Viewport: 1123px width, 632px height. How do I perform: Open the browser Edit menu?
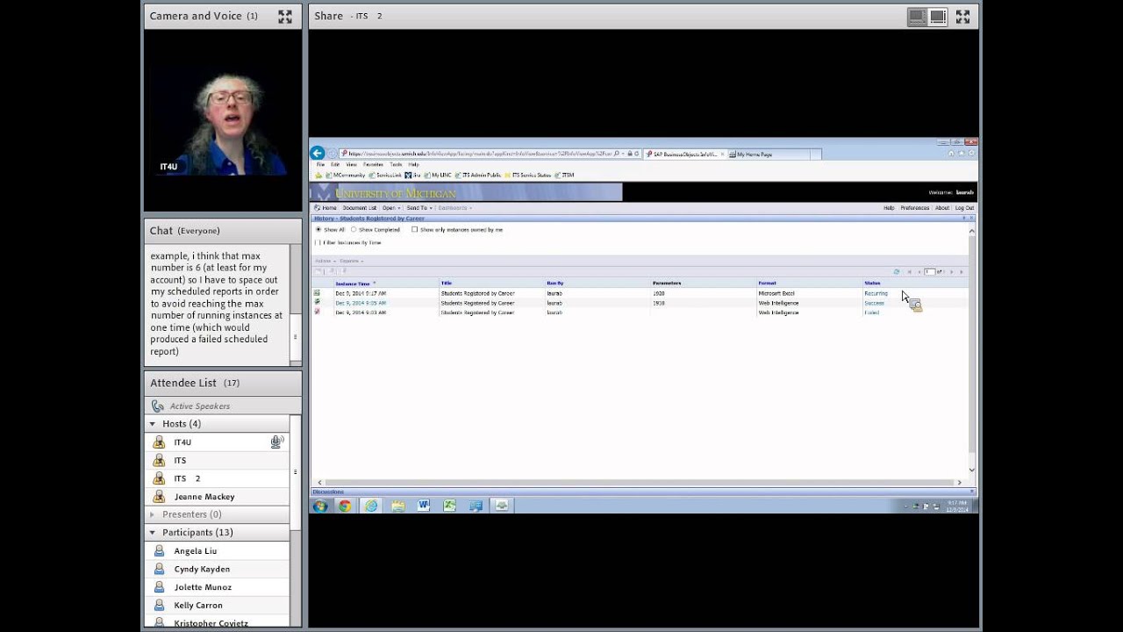pos(335,164)
